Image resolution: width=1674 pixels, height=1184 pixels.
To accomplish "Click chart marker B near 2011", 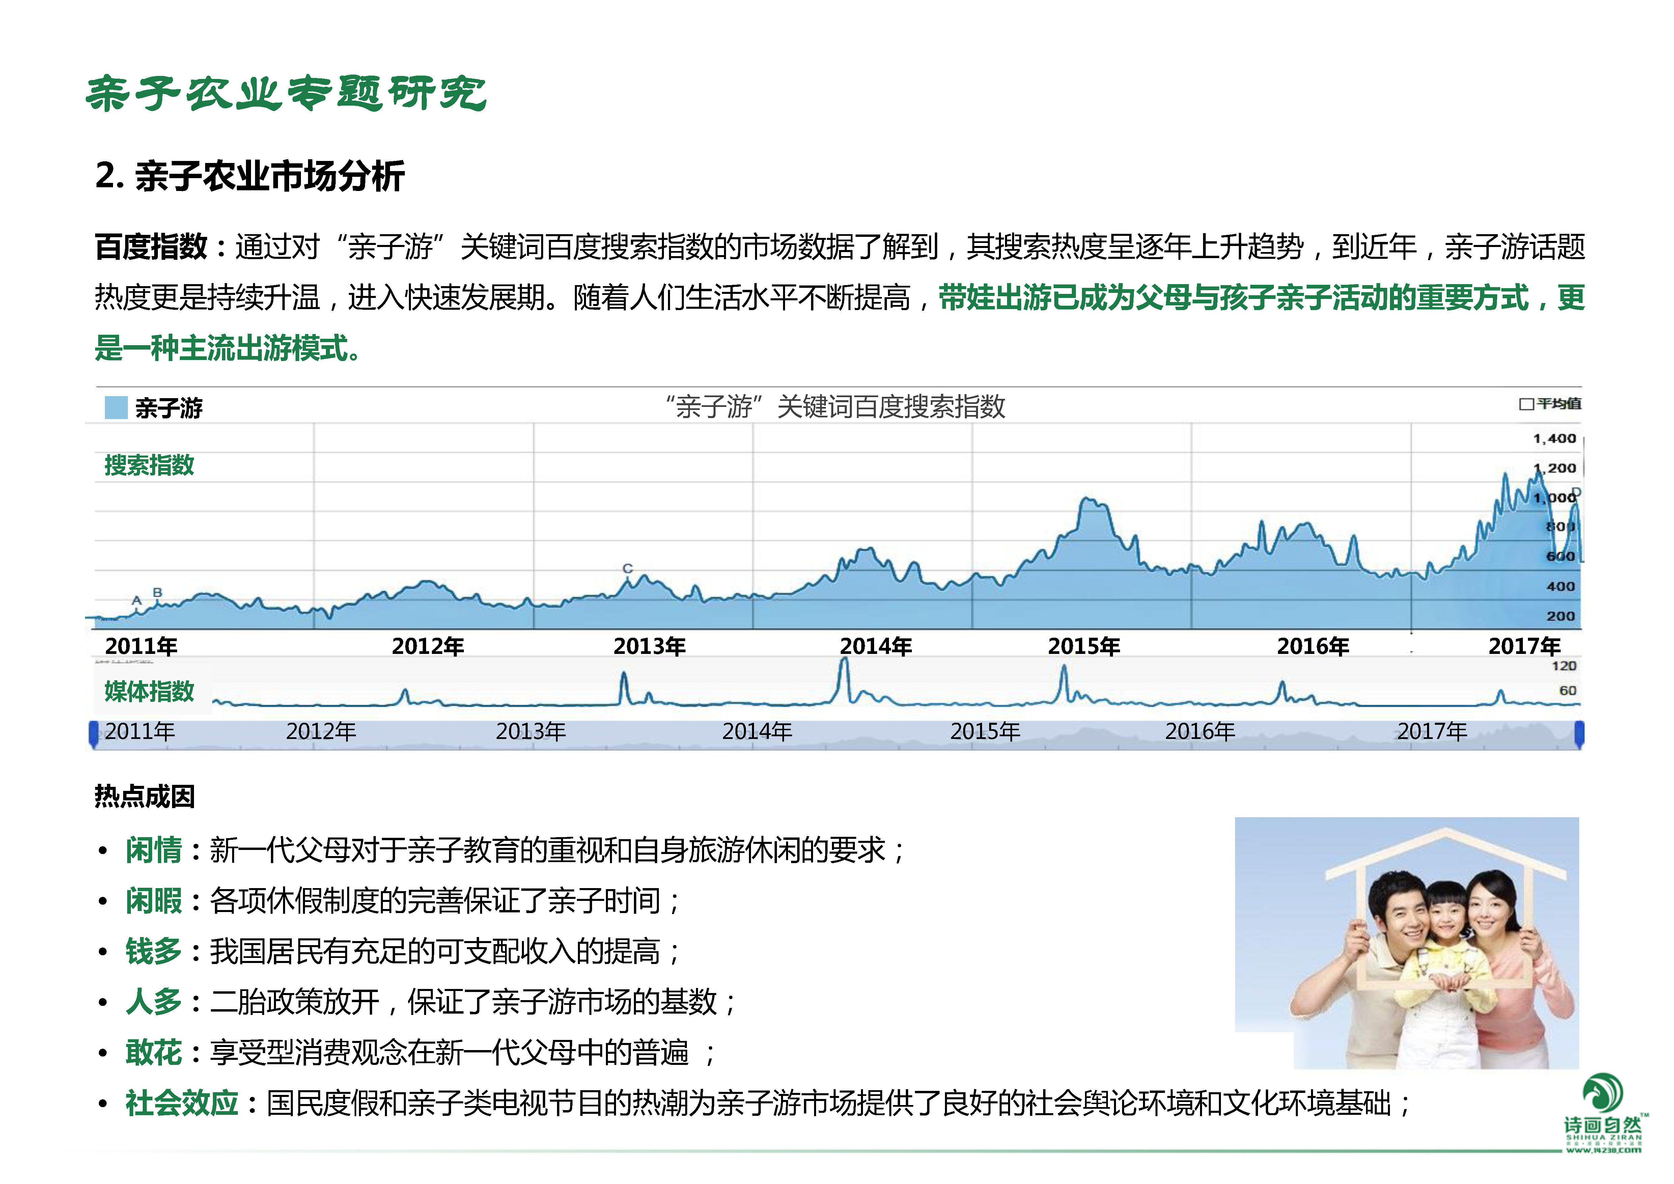I will click(158, 593).
